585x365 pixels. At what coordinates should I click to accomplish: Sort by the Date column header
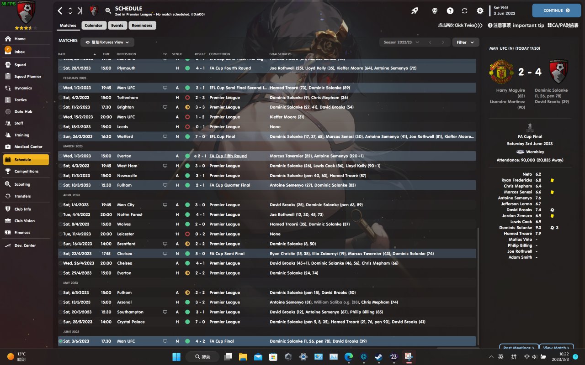62,54
